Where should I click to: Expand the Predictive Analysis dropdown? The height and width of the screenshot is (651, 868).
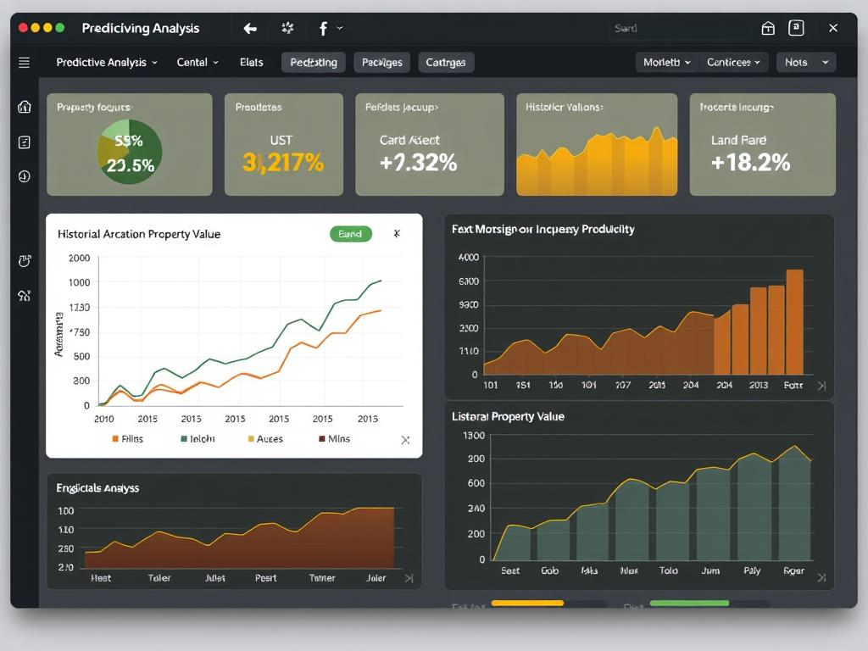(107, 62)
